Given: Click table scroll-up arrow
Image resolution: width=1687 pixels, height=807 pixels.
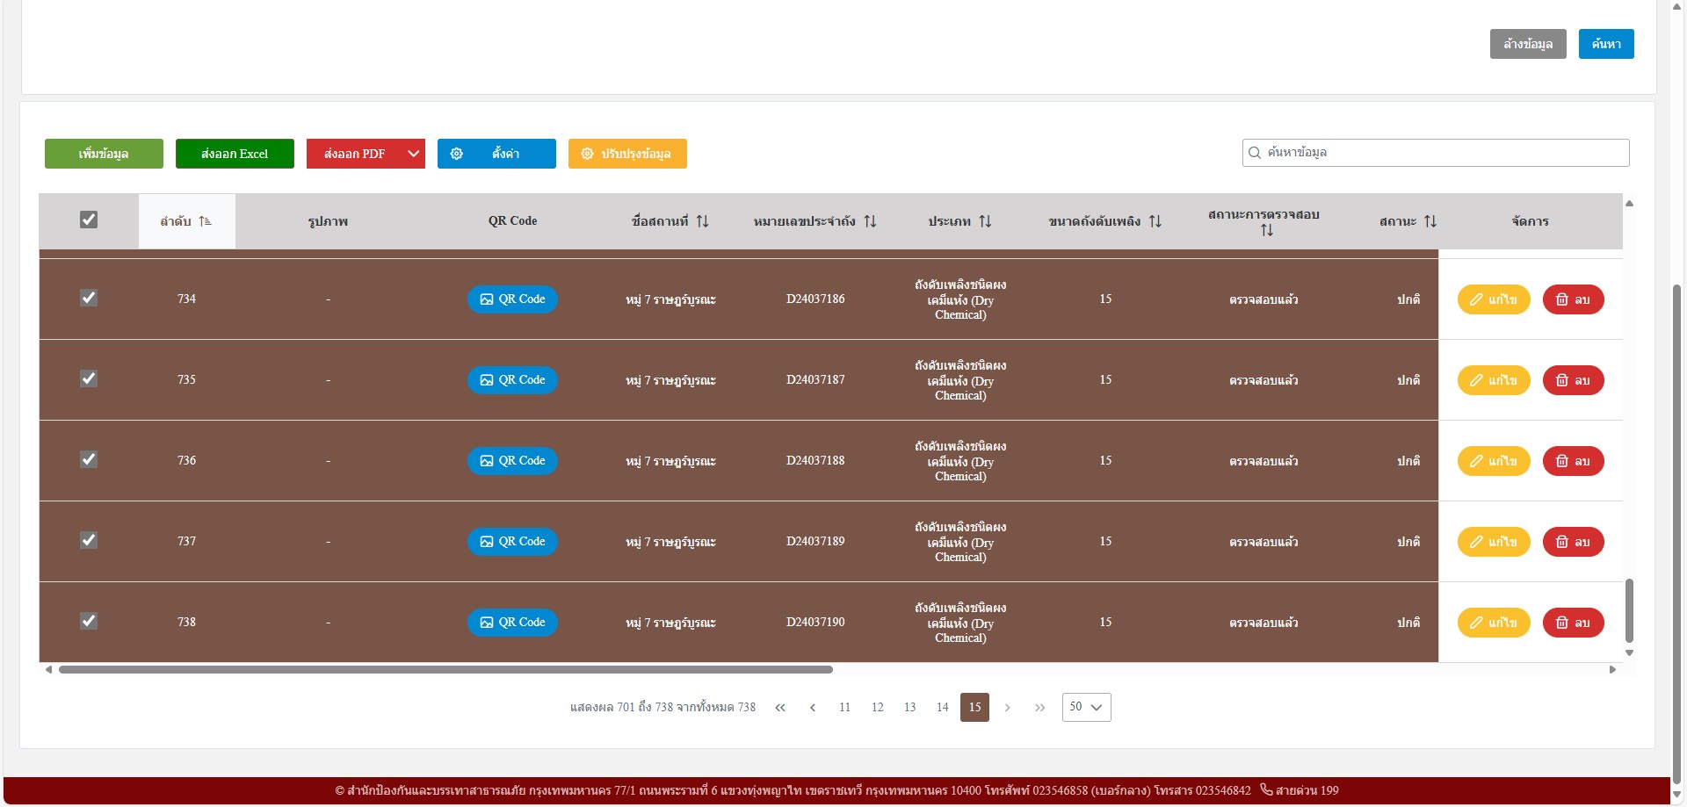Looking at the screenshot, I should (x=1629, y=203).
